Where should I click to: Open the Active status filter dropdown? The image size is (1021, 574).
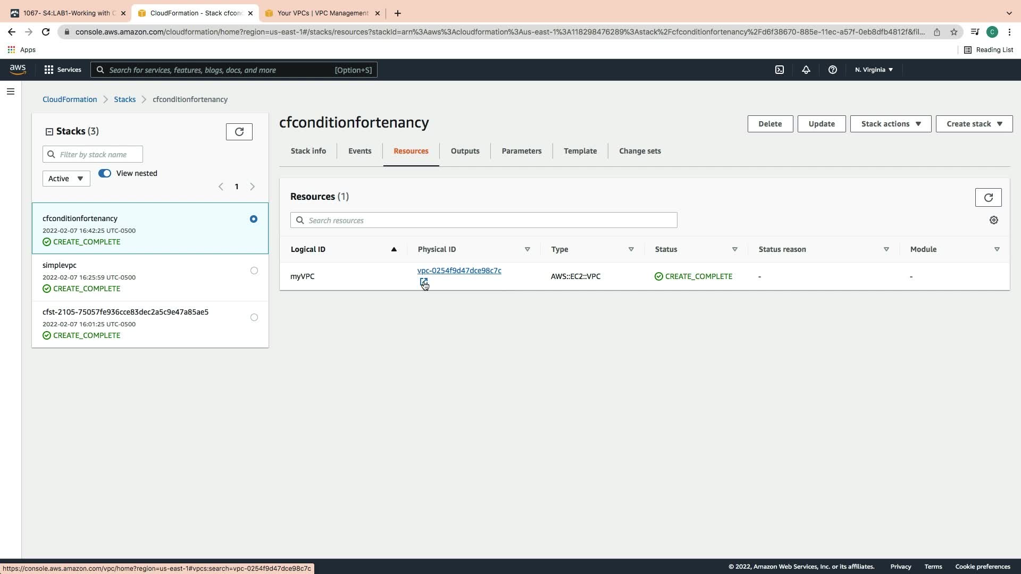pos(66,179)
